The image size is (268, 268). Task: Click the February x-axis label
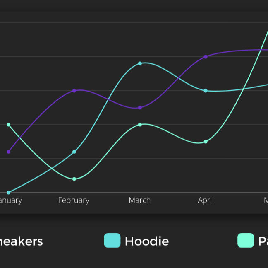74,200
